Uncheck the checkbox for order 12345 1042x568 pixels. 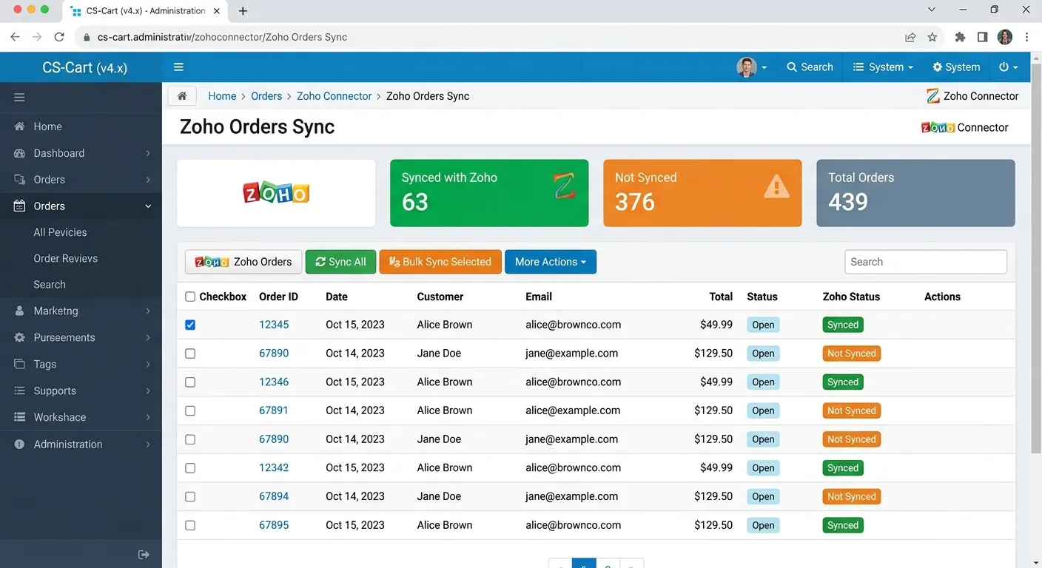(x=190, y=325)
